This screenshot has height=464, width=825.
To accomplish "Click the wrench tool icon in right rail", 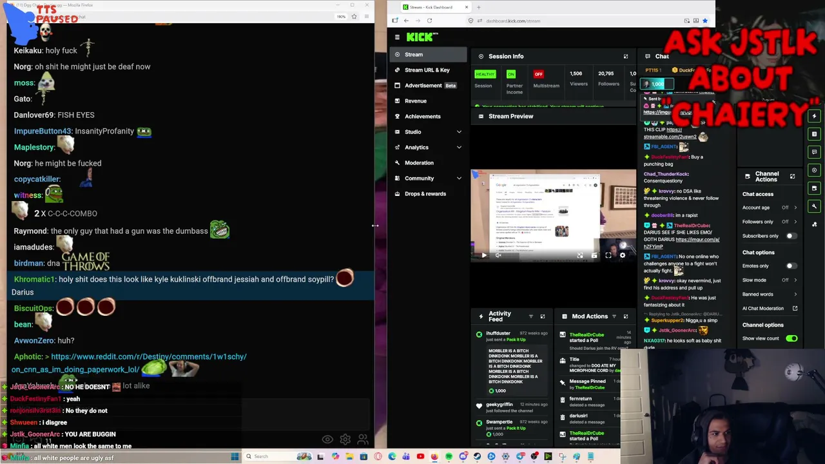I will (814, 206).
